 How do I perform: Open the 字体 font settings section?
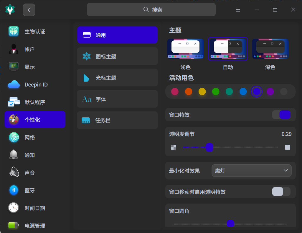[x=117, y=99]
